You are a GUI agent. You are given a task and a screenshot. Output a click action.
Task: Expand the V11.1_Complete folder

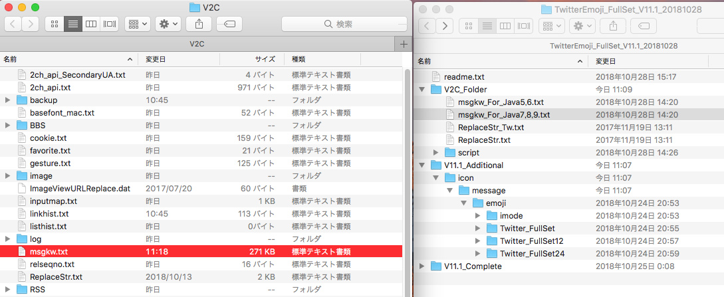point(422,266)
